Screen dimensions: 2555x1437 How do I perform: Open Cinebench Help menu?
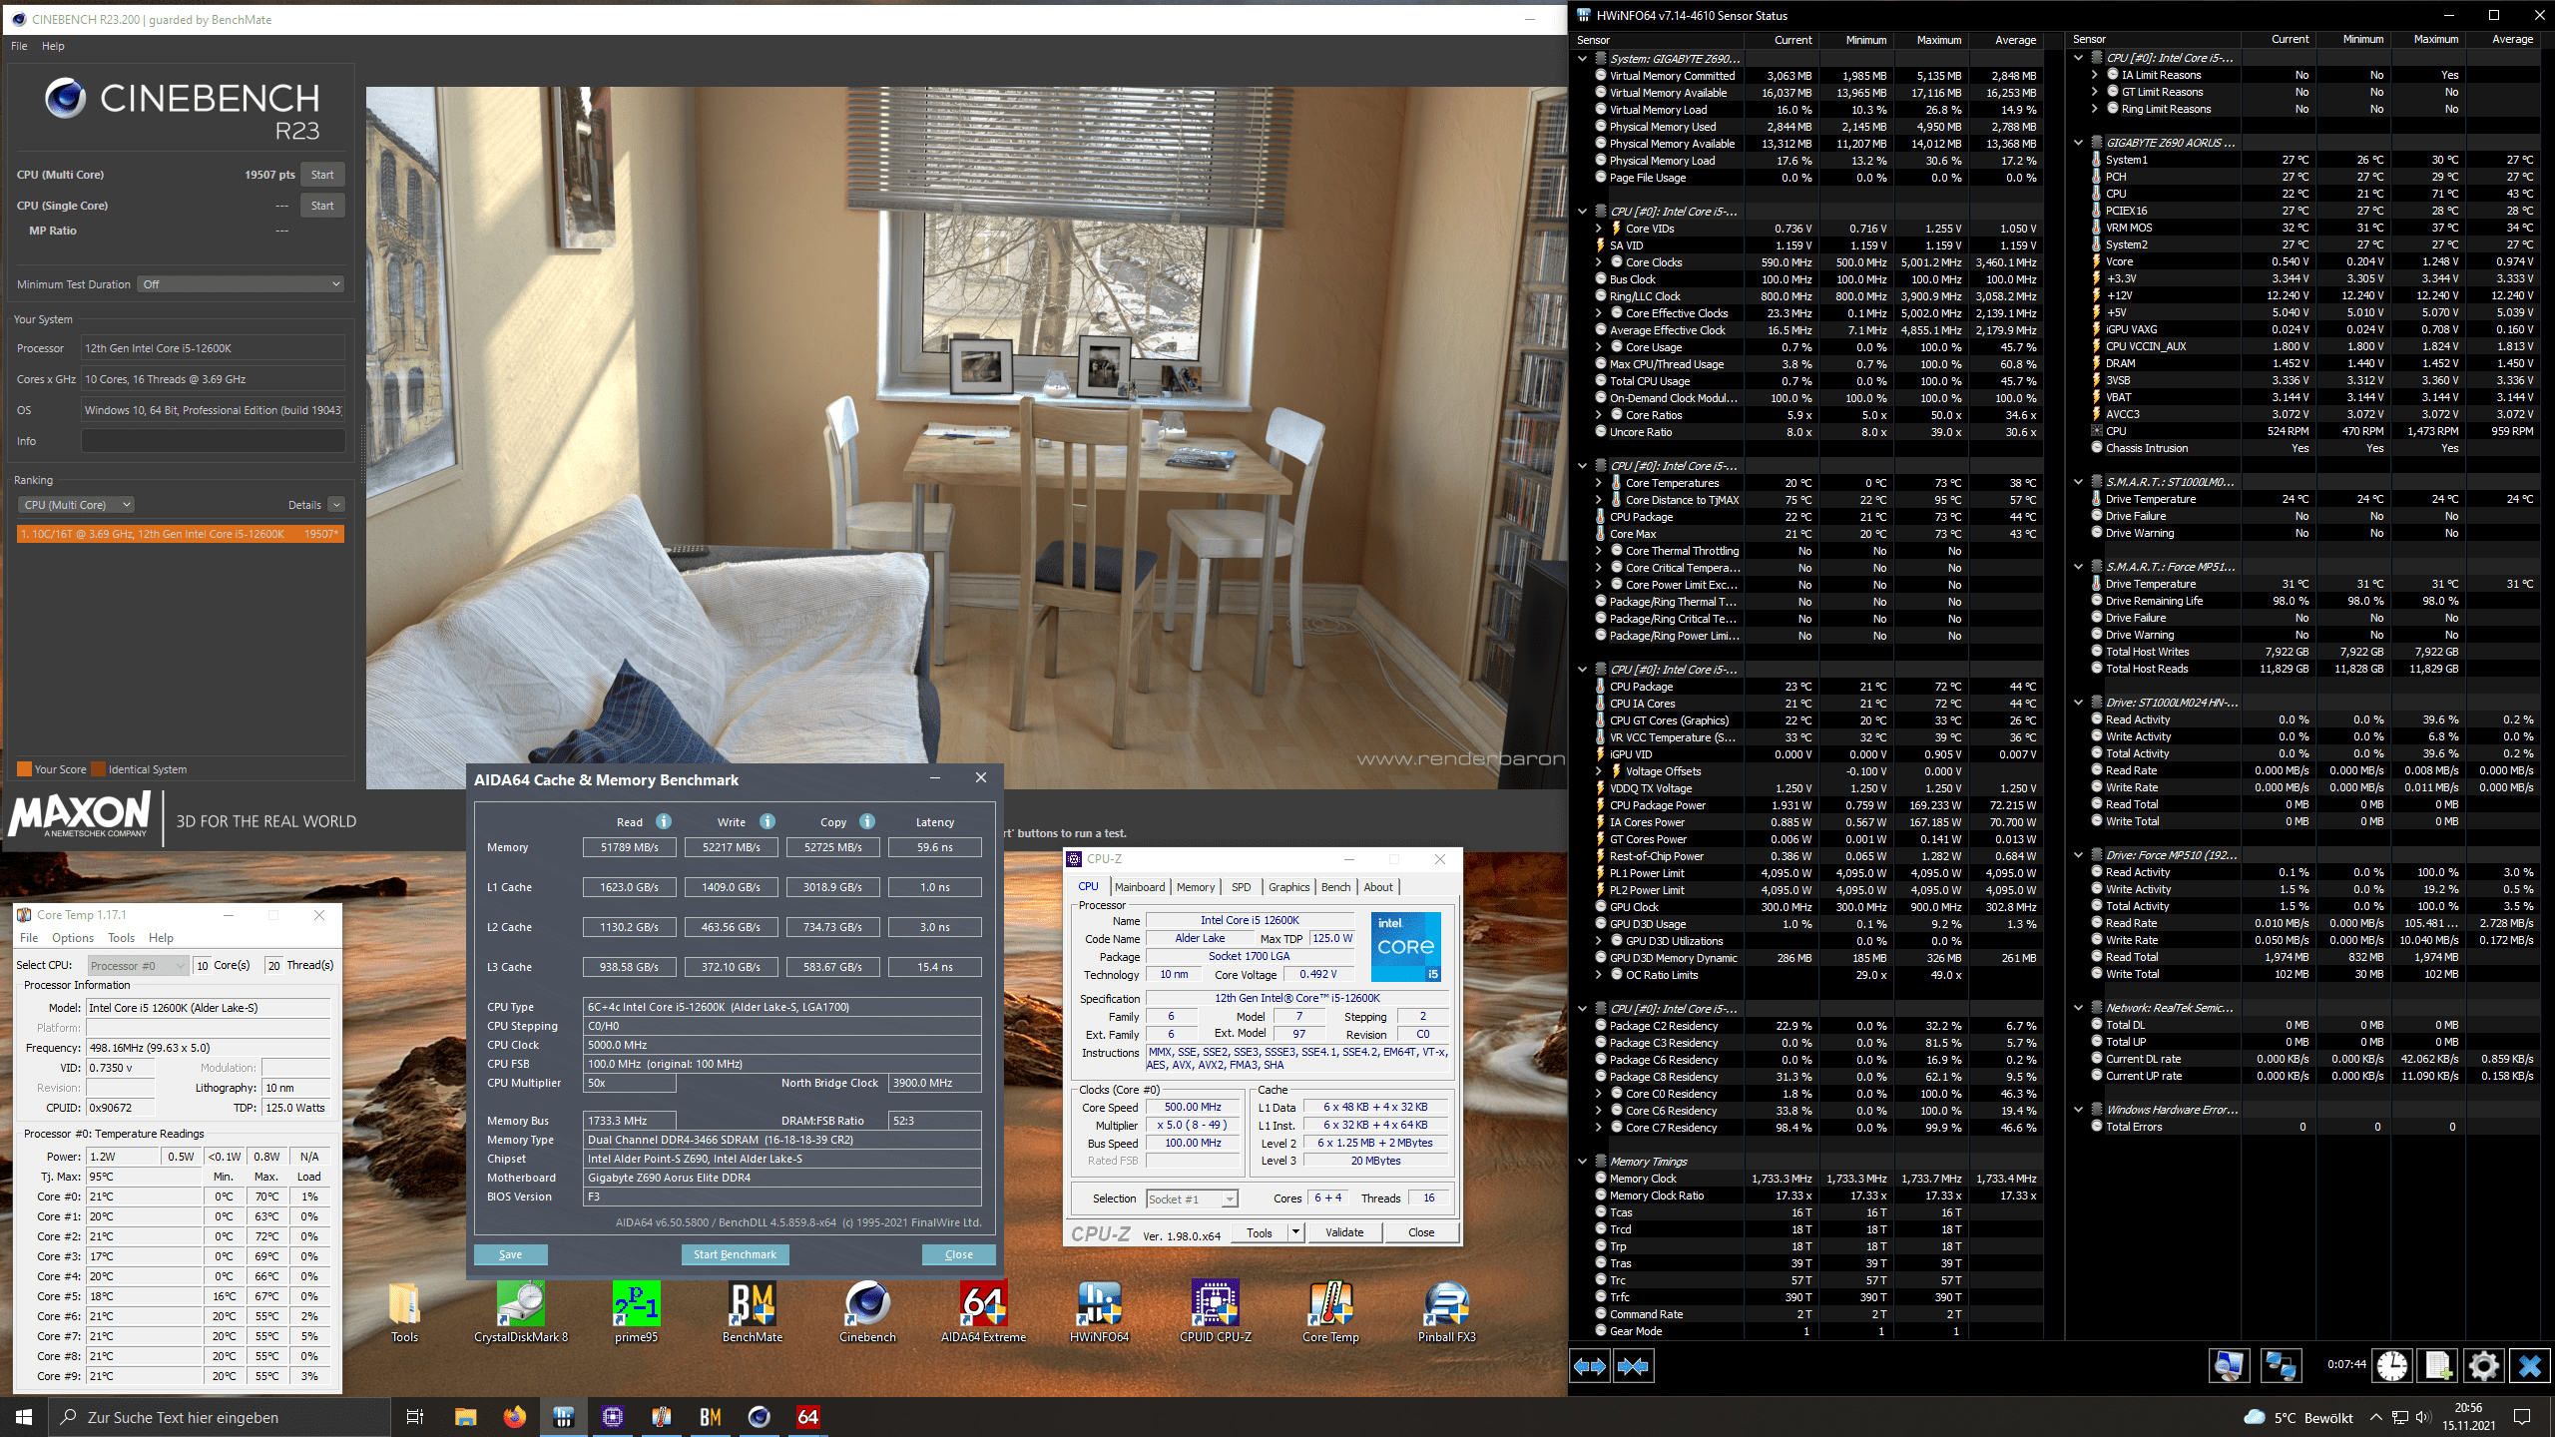click(53, 46)
